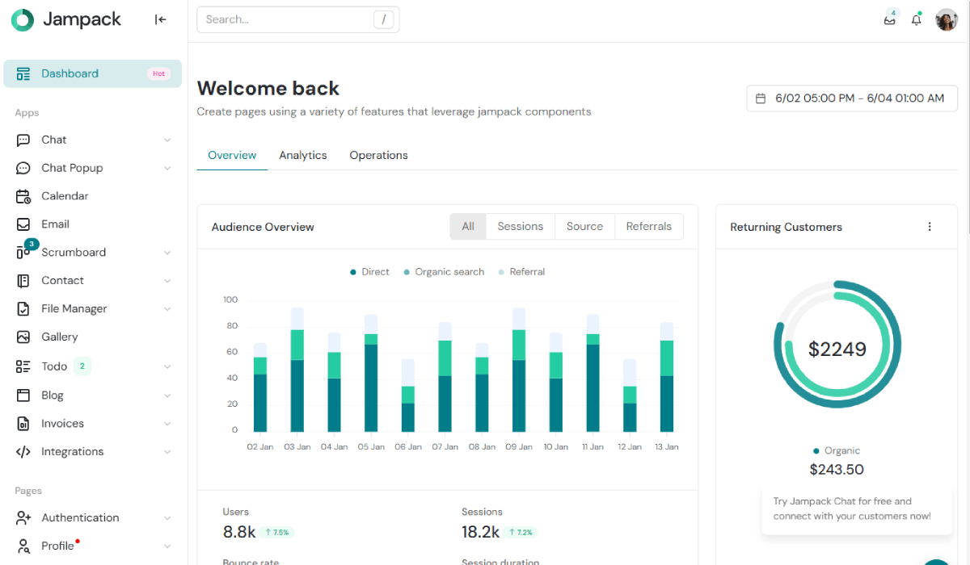The width and height of the screenshot is (970, 565).
Task: Collapse the sidebar with the arrow icon
Action: tap(160, 20)
